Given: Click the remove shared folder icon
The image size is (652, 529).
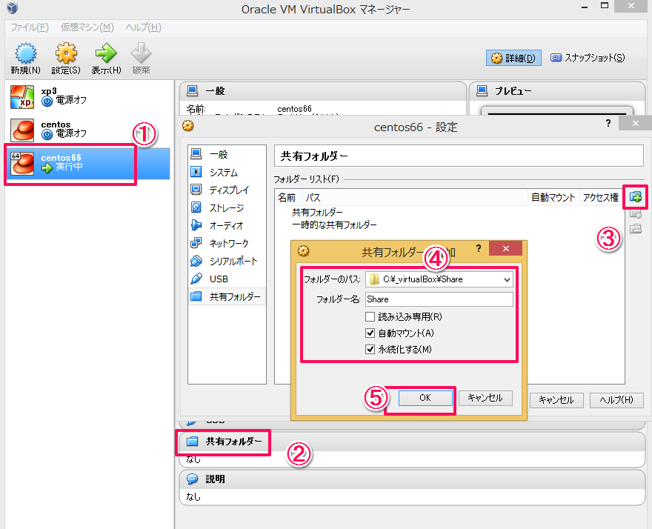Looking at the screenshot, I should (x=636, y=228).
